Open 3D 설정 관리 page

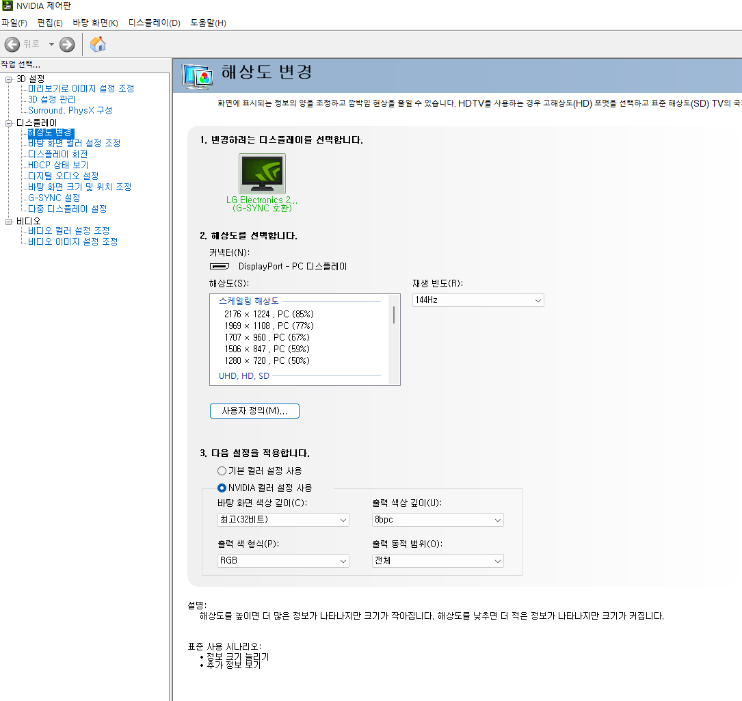point(51,99)
